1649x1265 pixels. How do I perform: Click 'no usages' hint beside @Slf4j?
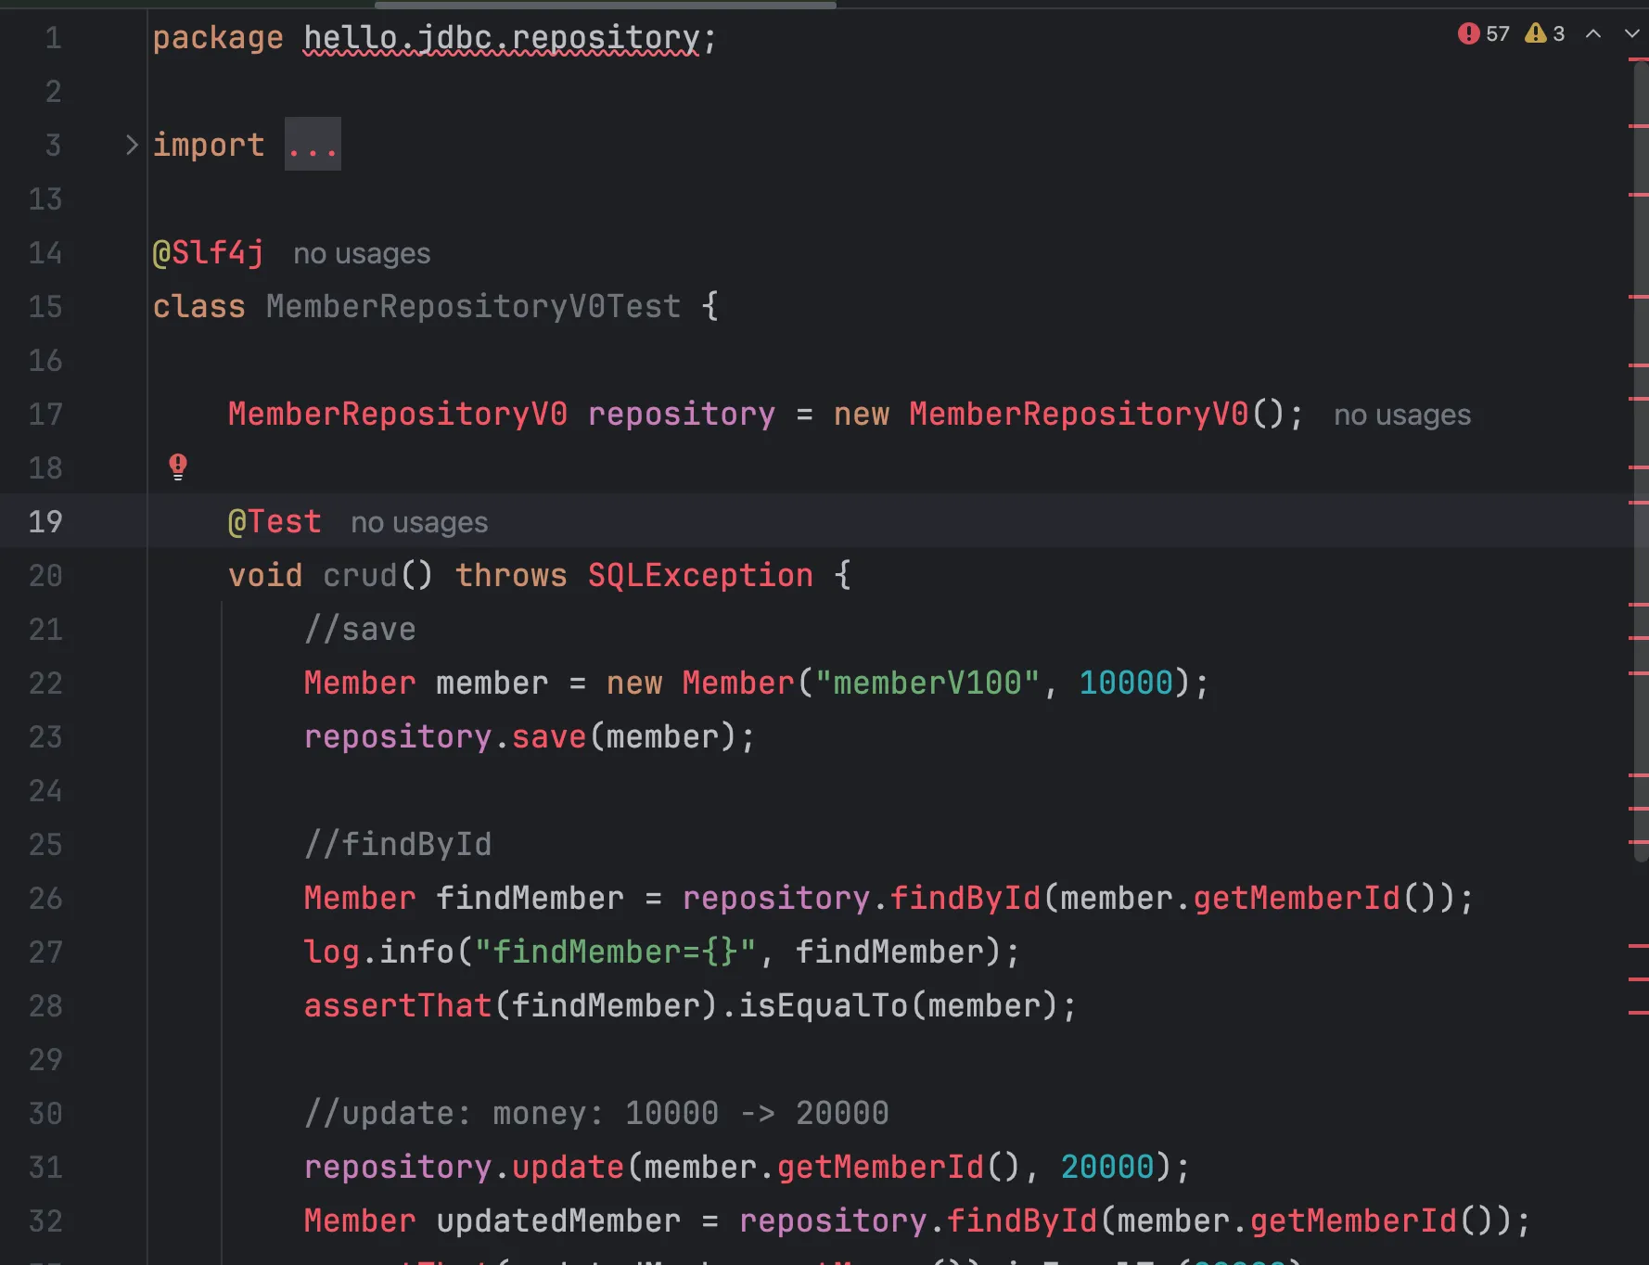[x=362, y=253]
